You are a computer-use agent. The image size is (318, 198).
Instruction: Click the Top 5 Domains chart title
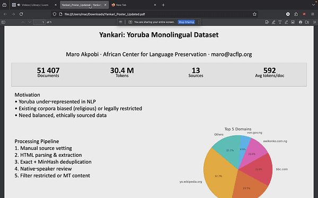point(238,129)
